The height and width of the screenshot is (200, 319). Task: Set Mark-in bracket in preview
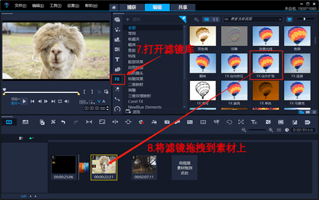point(84,92)
